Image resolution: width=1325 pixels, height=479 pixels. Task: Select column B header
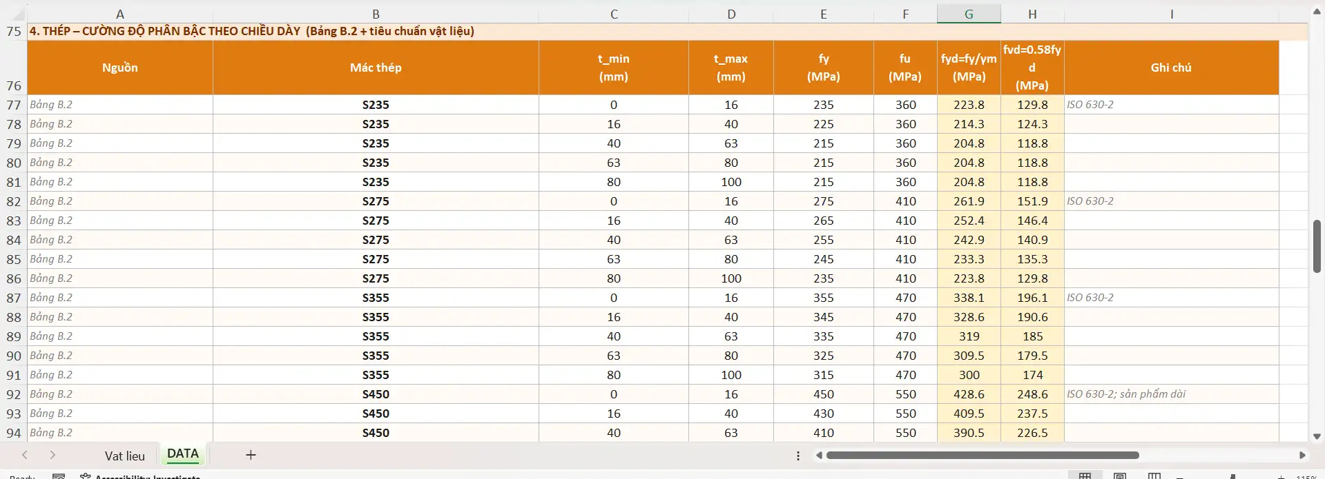tap(376, 14)
